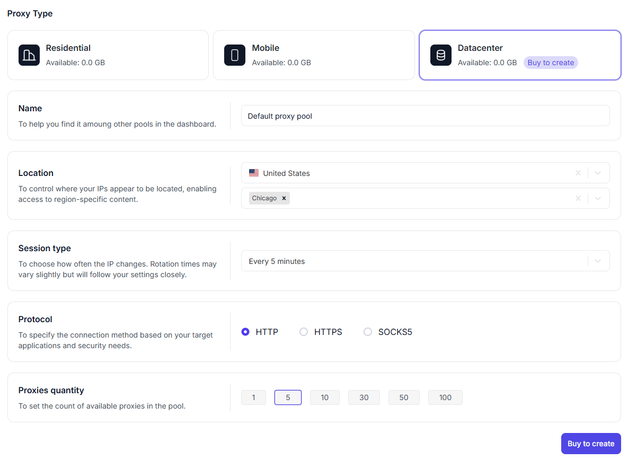Click the Default proxy pool name field
The image size is (628, 460).
click(426, 116)
